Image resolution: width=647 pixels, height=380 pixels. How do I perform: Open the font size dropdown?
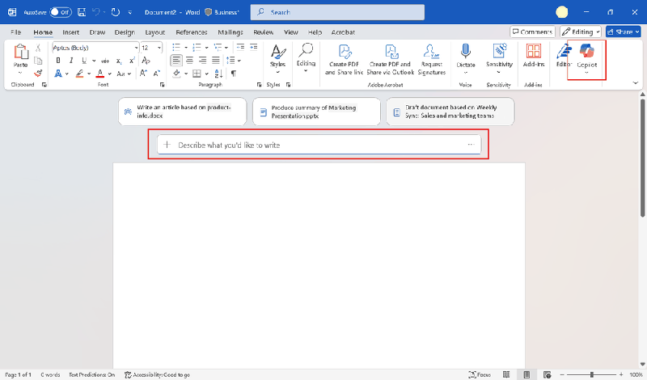pyautogui.click(x=159, y=48)
